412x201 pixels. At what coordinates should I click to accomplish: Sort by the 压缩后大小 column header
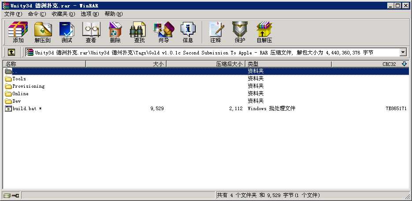(x=206, y=64)
